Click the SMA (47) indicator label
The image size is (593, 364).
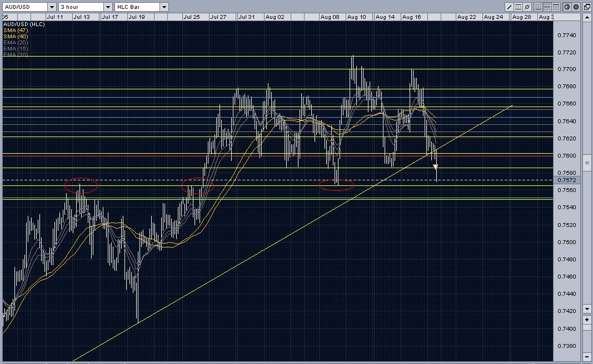pyautogui.click(x=16, y=31)
